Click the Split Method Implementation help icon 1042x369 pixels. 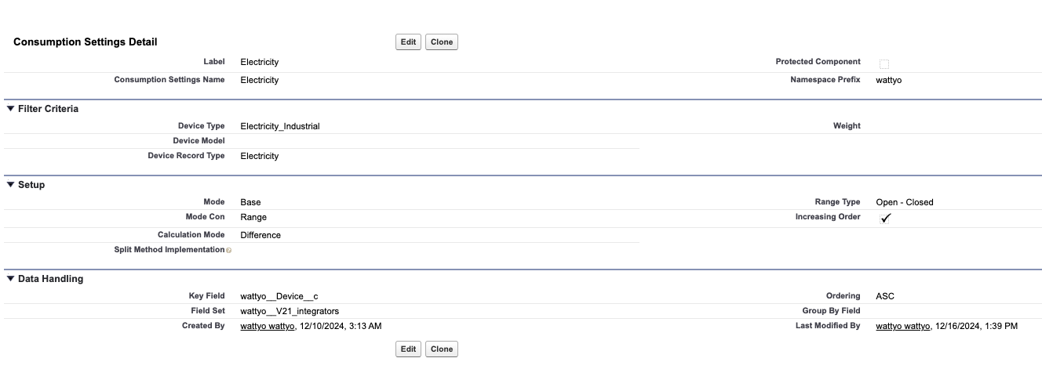[x=228, y=250]
